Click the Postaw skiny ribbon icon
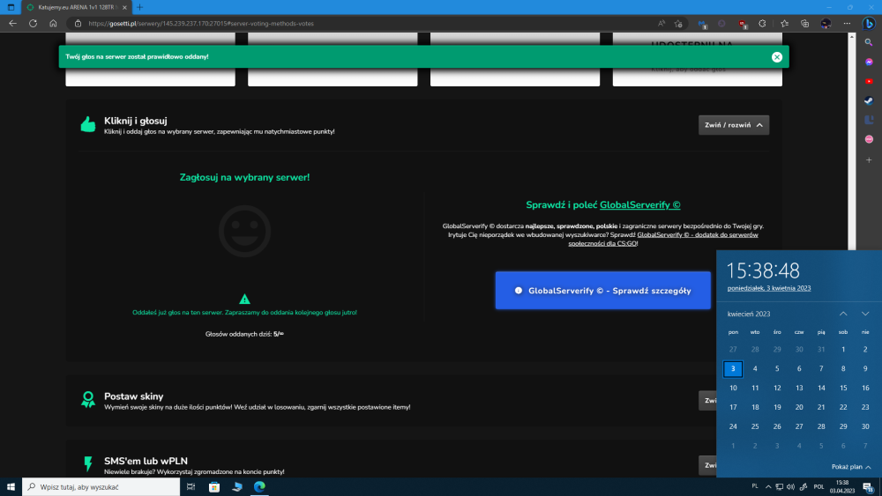This screenshot has height=496, width=882. click(x=87, y=400)
